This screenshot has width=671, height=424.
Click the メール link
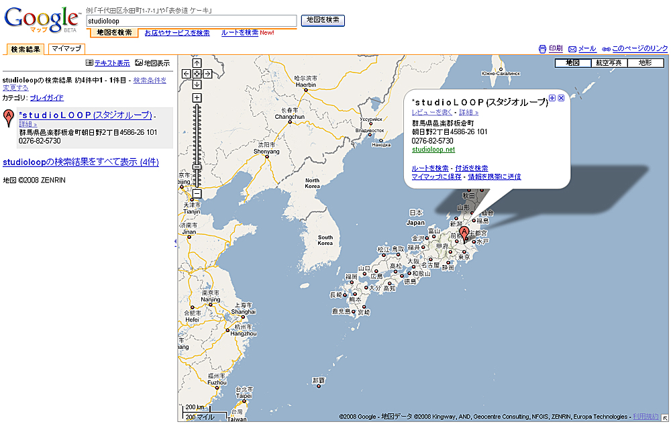(x=587, y=49)
